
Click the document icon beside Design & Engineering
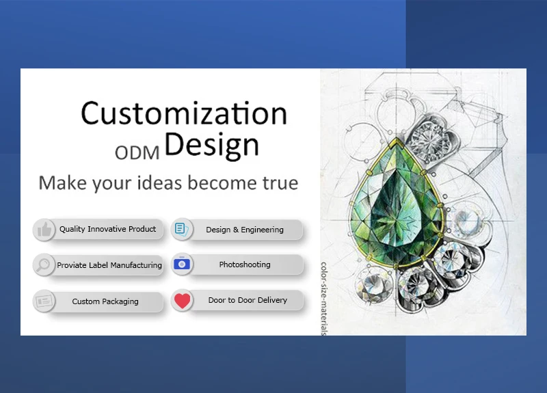click(182, 229)
